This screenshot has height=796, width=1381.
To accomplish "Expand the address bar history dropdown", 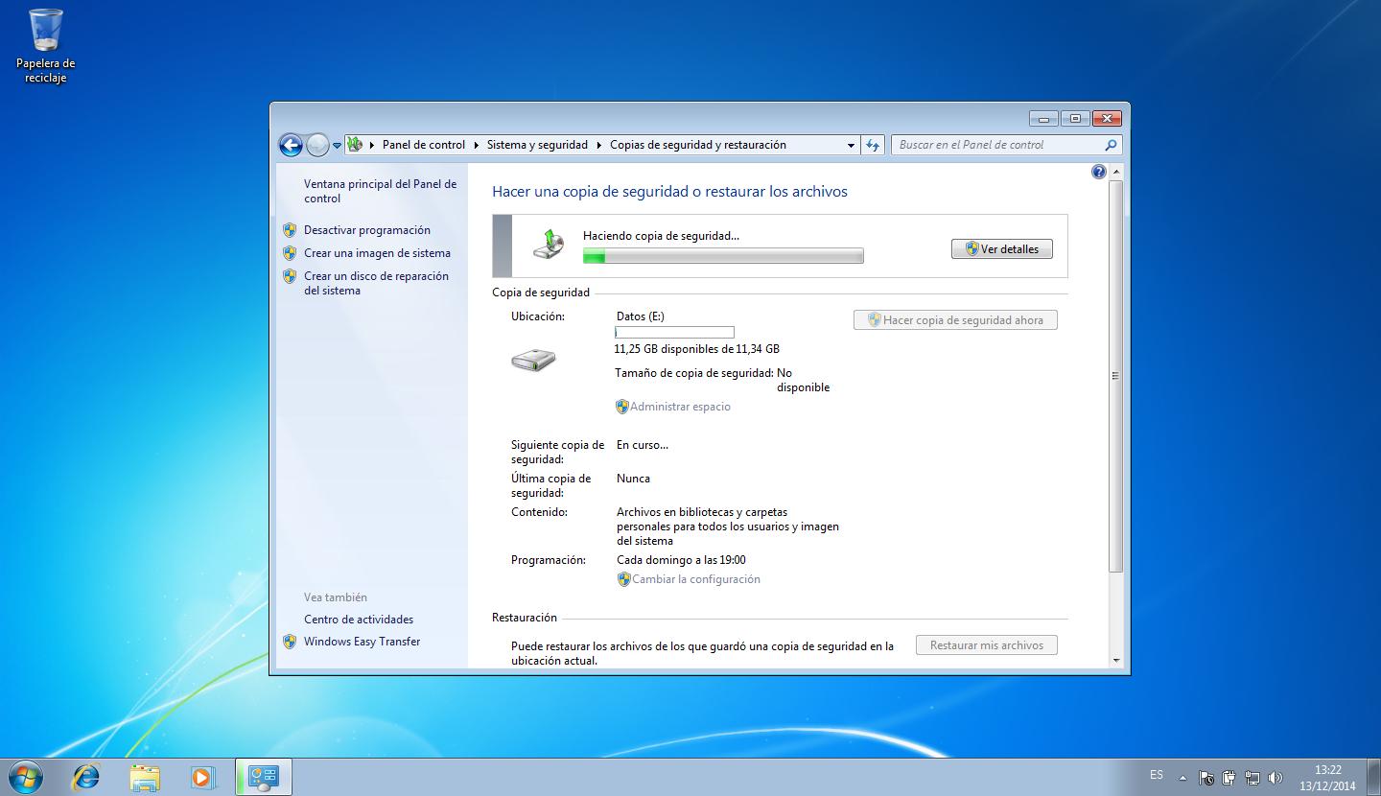I will click(x=851, y=146).
